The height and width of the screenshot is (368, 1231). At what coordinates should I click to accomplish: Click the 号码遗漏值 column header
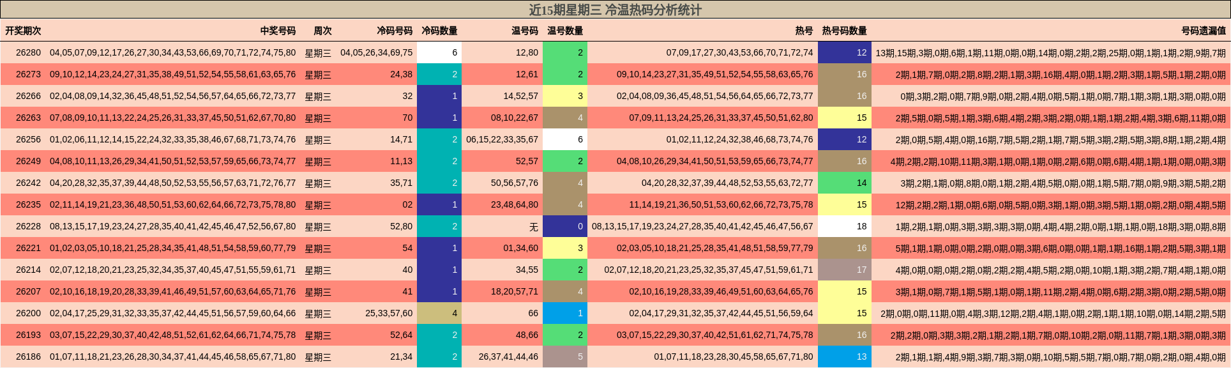pos(1204,31)
